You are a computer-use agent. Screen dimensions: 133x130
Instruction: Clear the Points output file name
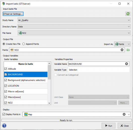pyautogui.click(x=122, y=50)
